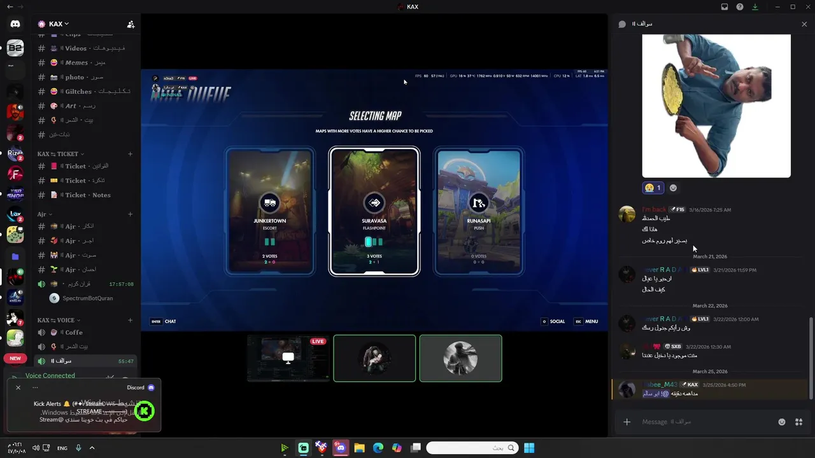
Task: Vote for Runasapi Push map card
Action: tap(479, 212)
